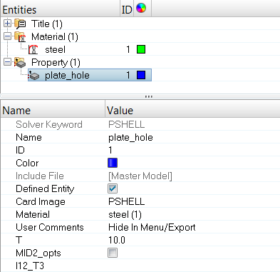
Task: Collapse the Material folder node
Action: [7, 36]
